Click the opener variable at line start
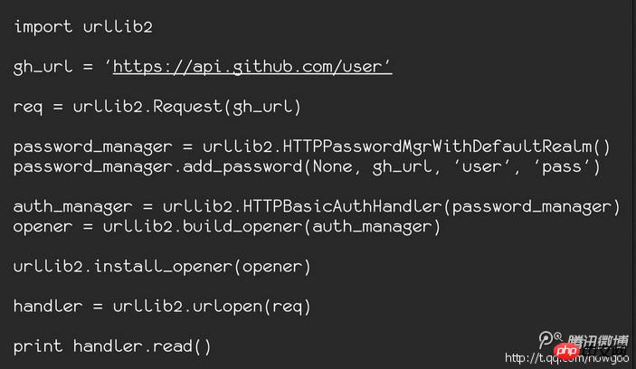 tap(43, 227)
